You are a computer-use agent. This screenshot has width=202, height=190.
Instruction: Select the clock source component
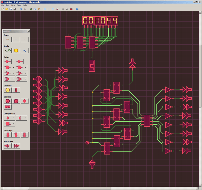tap(8, 107)
